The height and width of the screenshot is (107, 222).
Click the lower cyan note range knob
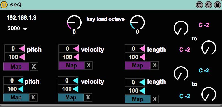(x=209, y=94)
